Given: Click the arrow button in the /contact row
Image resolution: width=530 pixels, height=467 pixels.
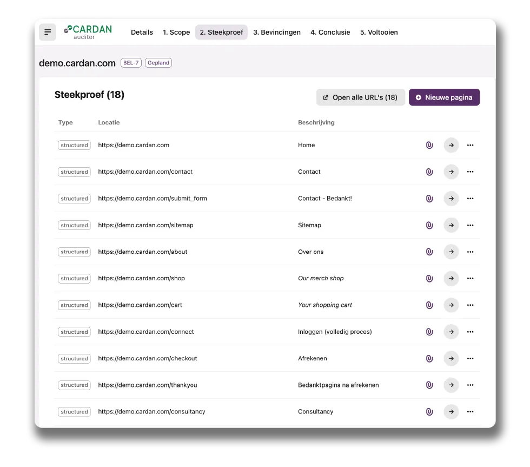Looking at the screenshot, I should pos(451,172).
